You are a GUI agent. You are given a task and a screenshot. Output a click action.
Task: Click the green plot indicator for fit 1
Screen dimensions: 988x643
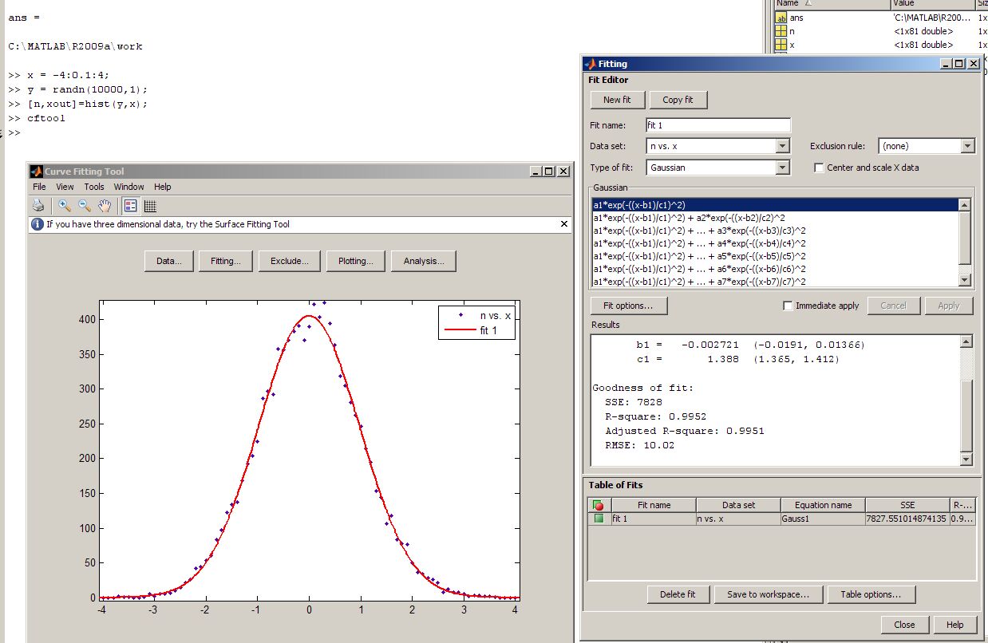coord(599,519)
